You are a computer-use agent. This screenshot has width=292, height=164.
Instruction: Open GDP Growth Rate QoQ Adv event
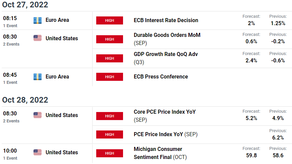click(x=166, y=58)
